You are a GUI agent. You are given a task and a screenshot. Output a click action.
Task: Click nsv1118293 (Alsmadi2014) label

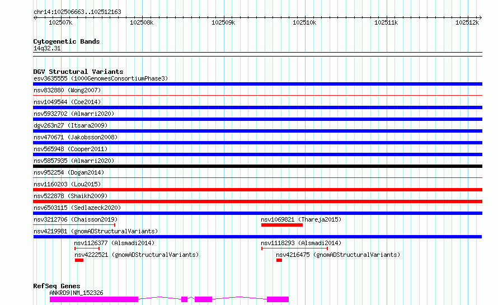[x=301, y=243]
